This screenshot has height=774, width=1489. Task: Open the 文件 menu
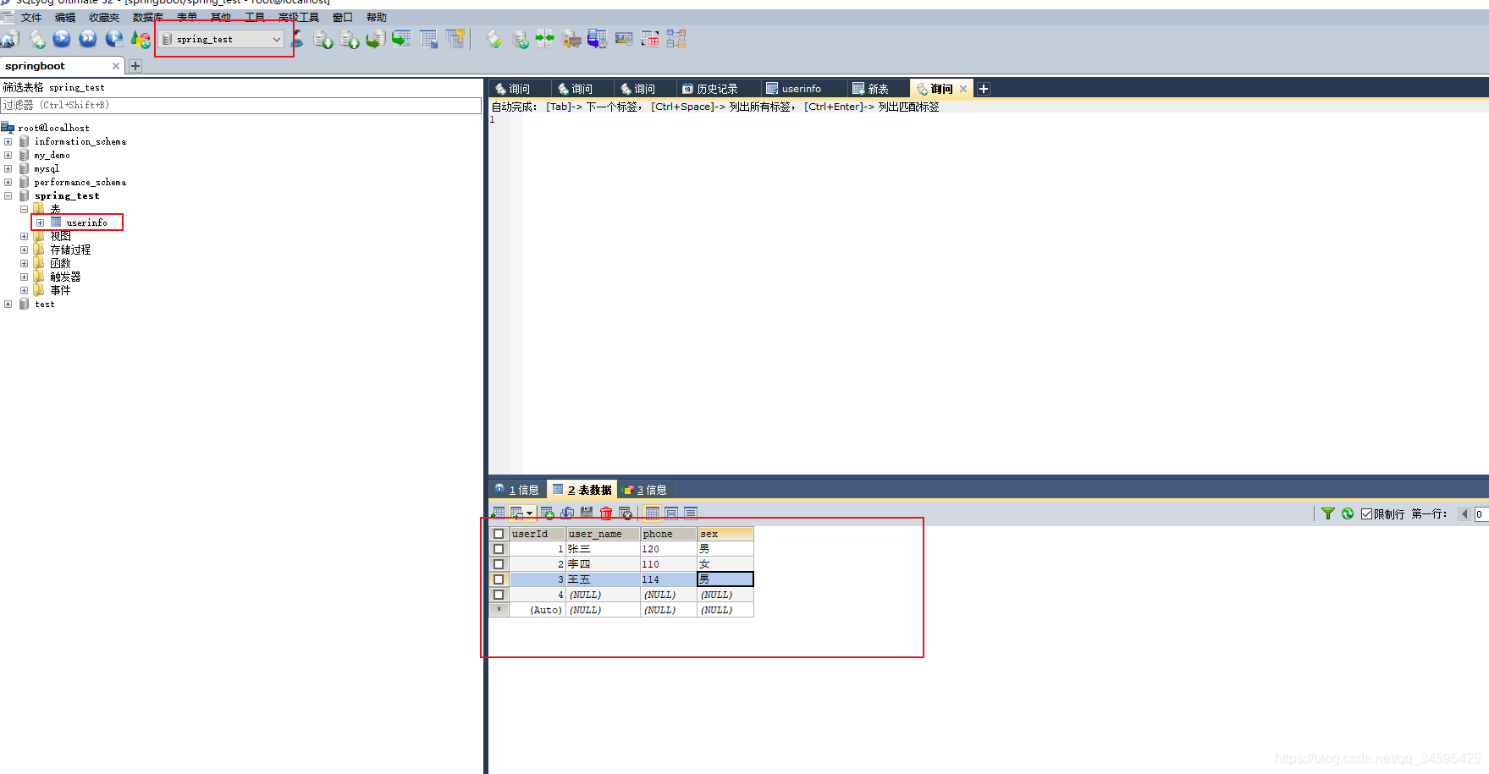coord(31,17)
